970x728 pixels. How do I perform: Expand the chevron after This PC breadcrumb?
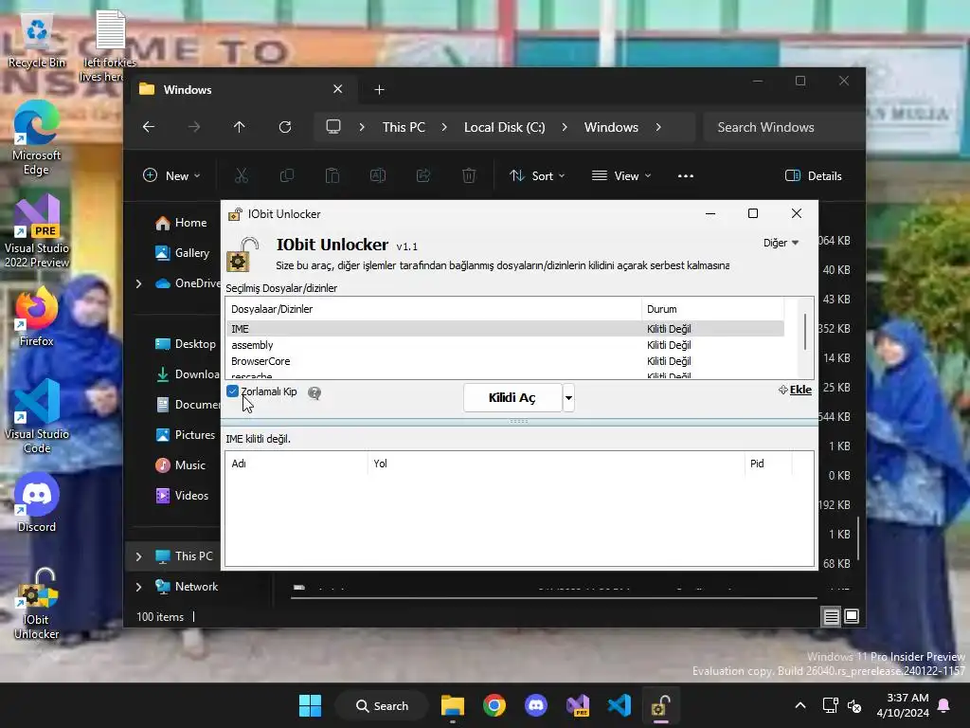point(444,127)
